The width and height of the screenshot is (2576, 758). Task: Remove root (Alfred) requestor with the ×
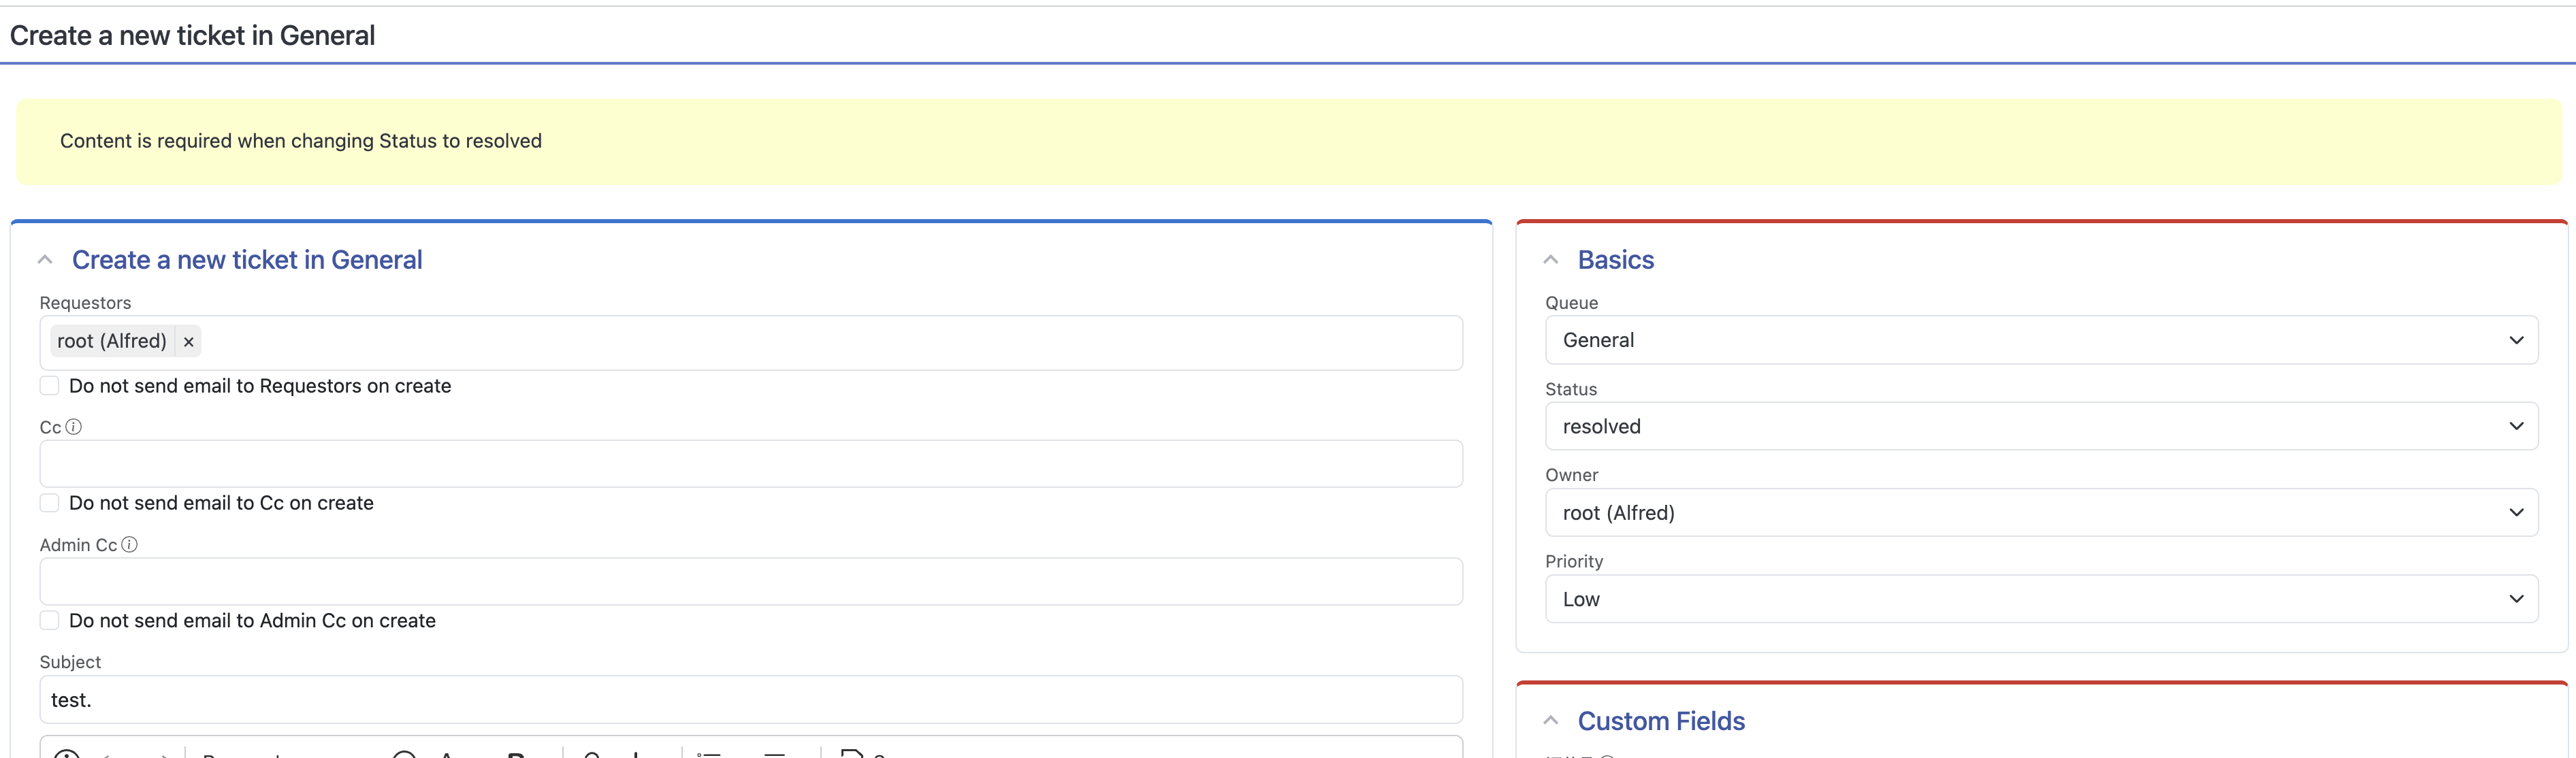pos(188,342)
